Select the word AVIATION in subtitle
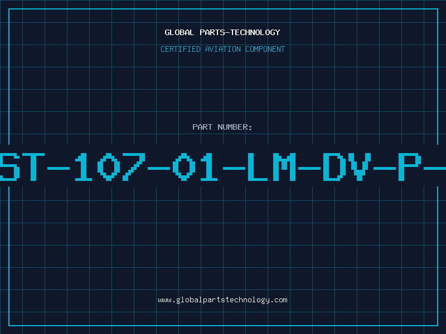 [x=222, y=49]
